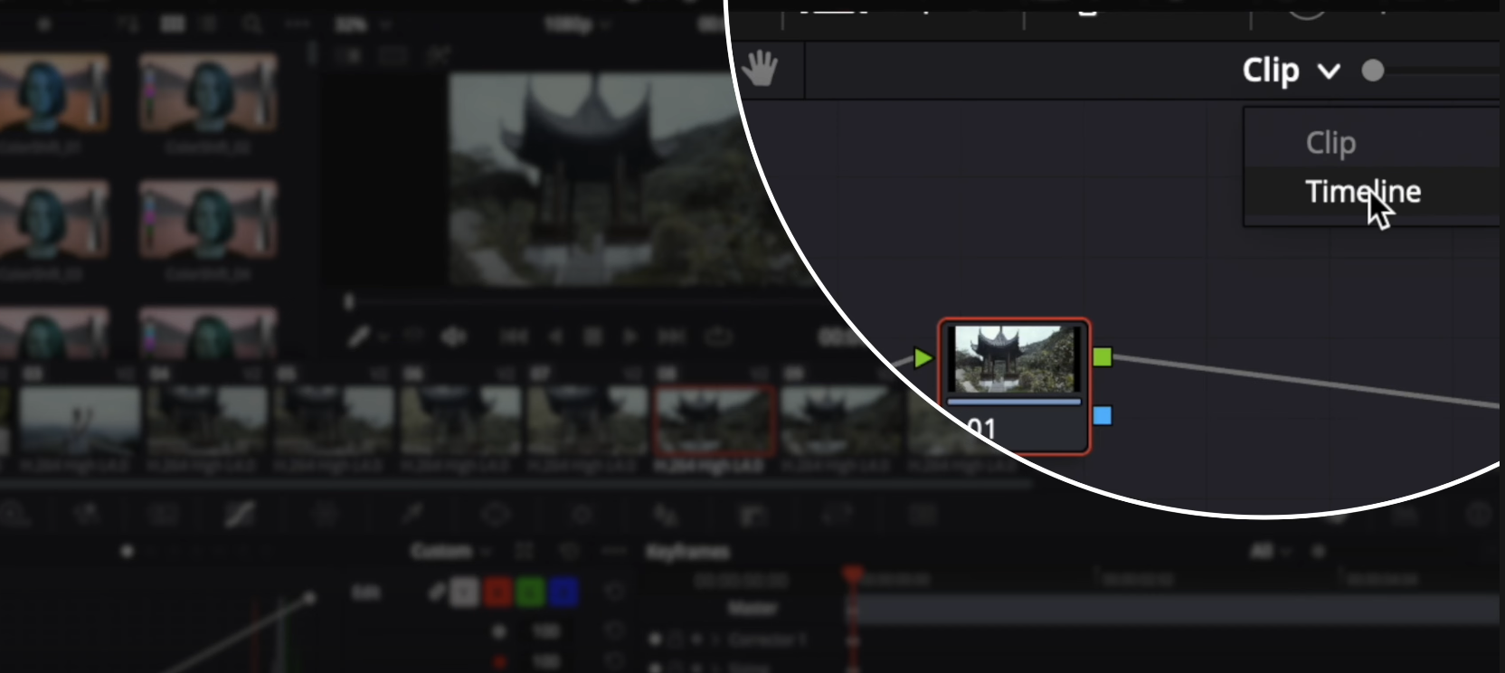The width and height of the screenshot is (1505, 673).
Task: Choose Clip from the dropdown list
Action: point(1330,143)
